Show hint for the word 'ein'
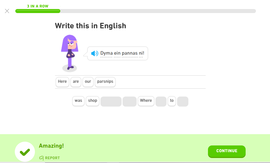 pyautogui.click(x=117, y=53)
